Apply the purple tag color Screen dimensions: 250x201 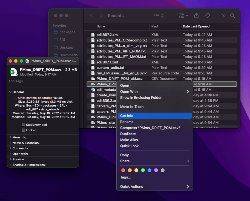pos(156,170)
